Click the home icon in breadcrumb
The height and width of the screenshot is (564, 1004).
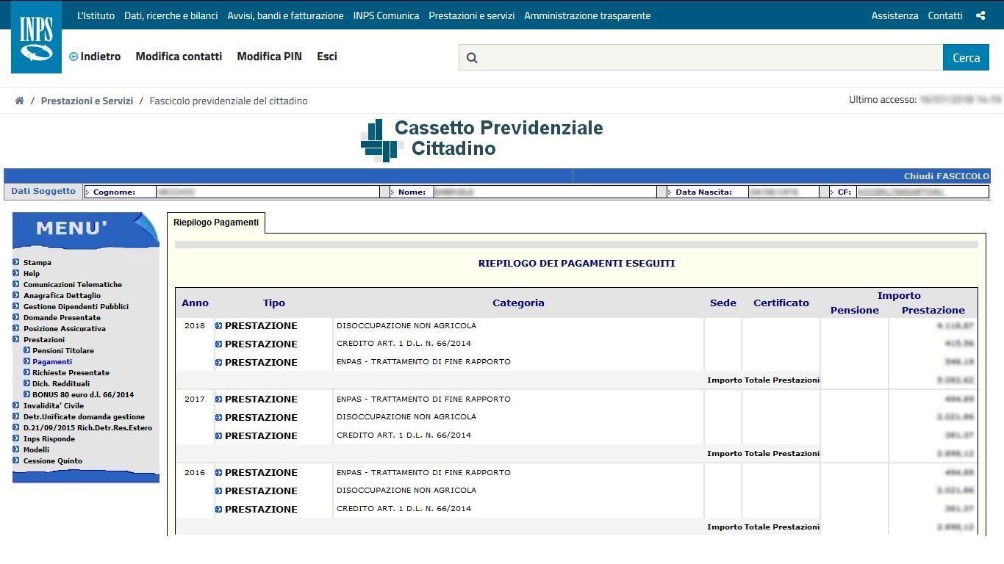tap(20, 101)
